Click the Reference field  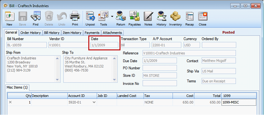(x=189, y=53)
